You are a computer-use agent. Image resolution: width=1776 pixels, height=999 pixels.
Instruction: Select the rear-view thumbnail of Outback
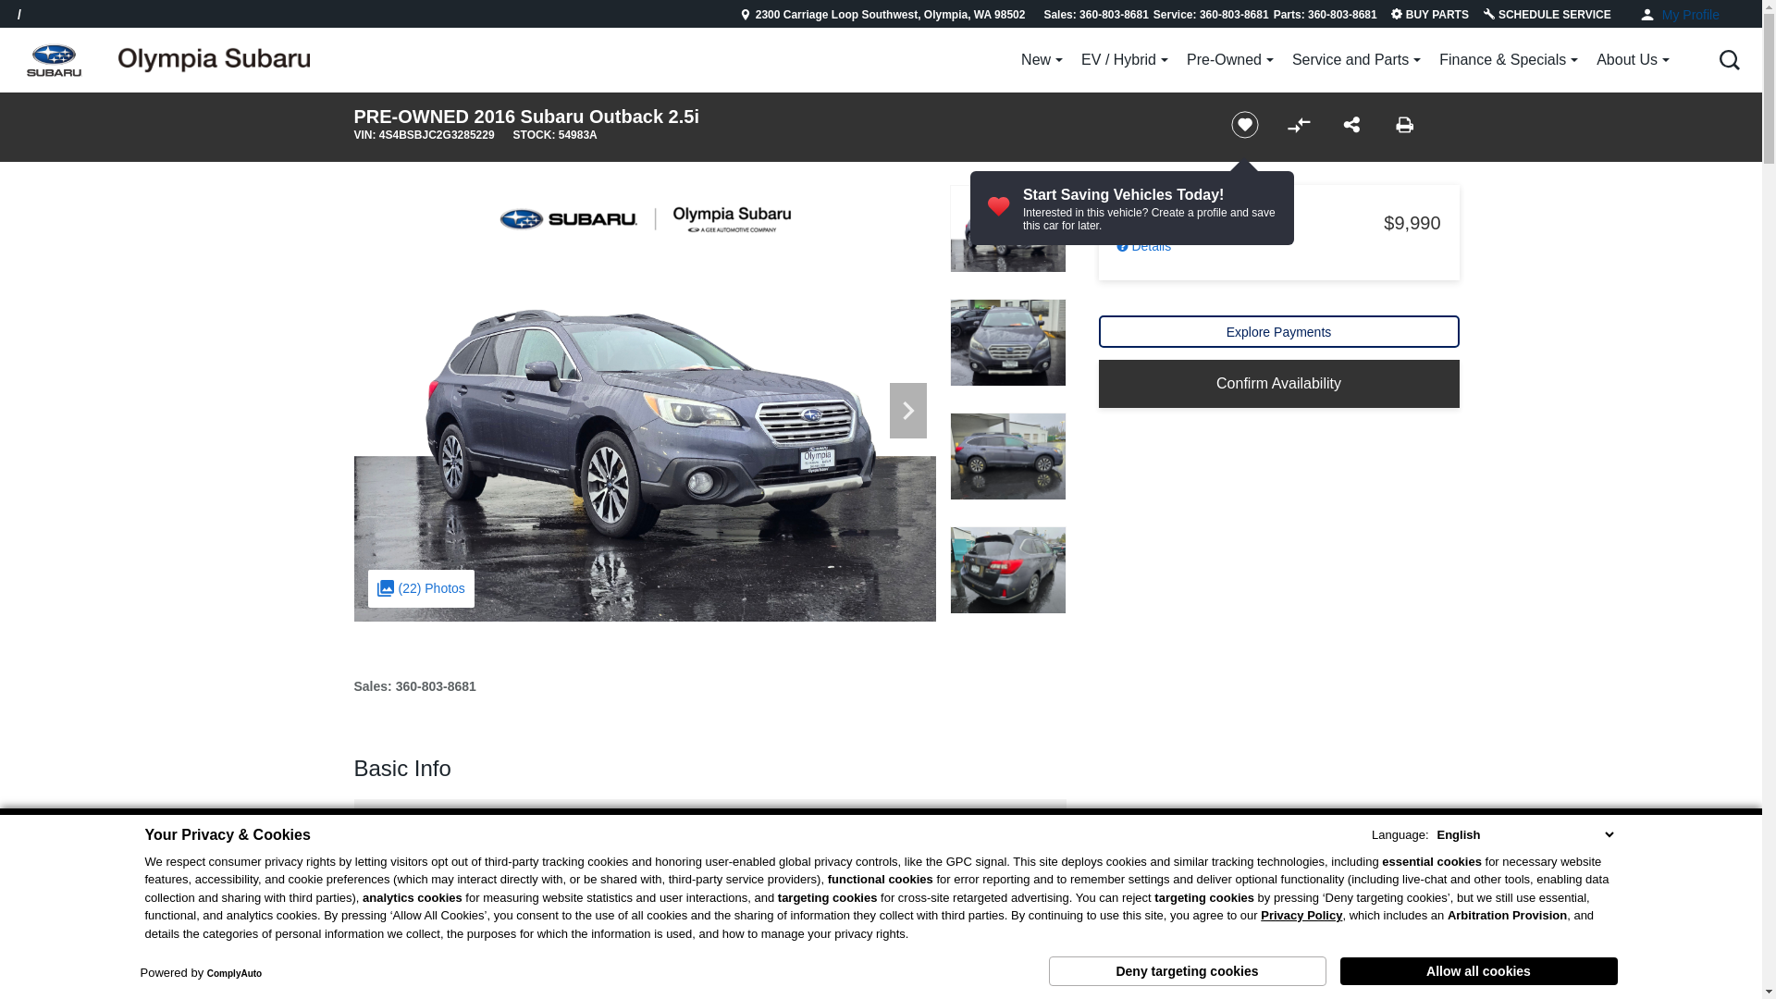[x=1007, y=570]
